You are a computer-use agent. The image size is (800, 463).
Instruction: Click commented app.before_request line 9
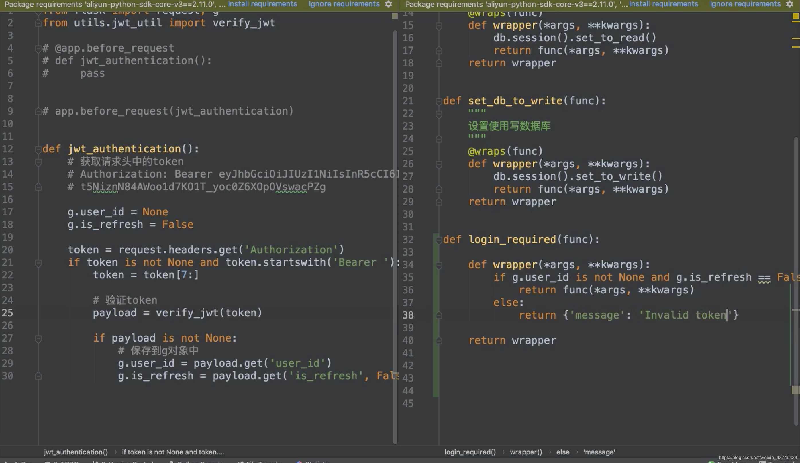pos(168,111)
